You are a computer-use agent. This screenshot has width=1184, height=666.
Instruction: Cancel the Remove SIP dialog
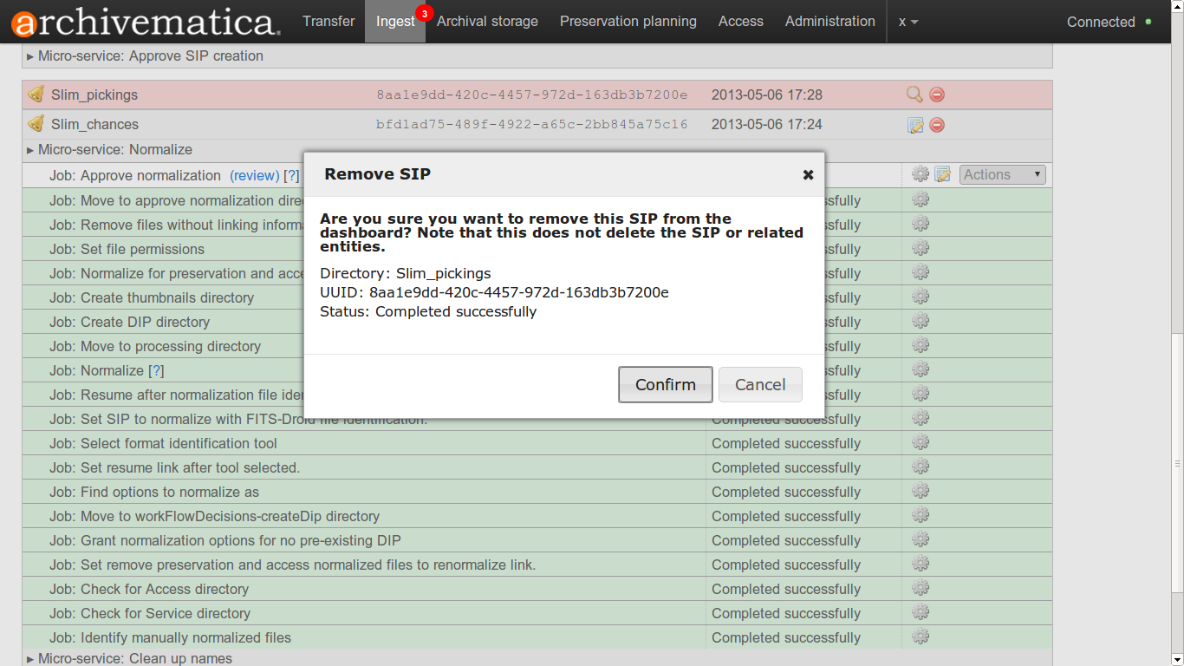(760, 384)
